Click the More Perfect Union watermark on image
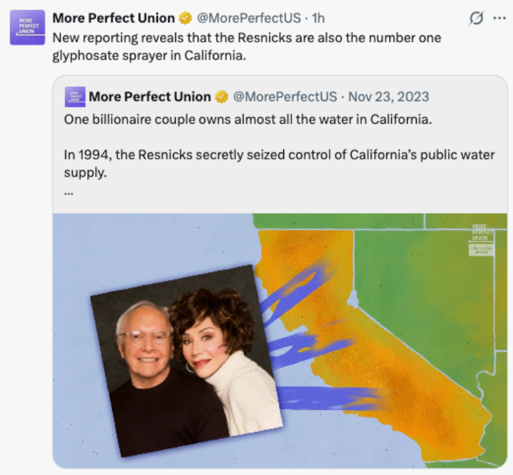The width and height of the screenshot is (513, 475). click(480, 233)
